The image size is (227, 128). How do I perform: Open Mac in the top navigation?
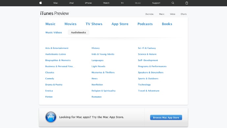[x=56, y=3]
